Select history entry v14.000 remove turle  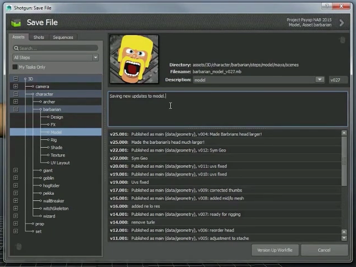tap(225, 223)
